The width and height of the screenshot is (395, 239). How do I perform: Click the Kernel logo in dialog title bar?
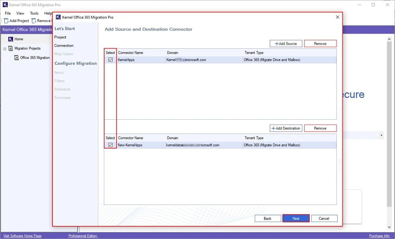click(58, 17)
